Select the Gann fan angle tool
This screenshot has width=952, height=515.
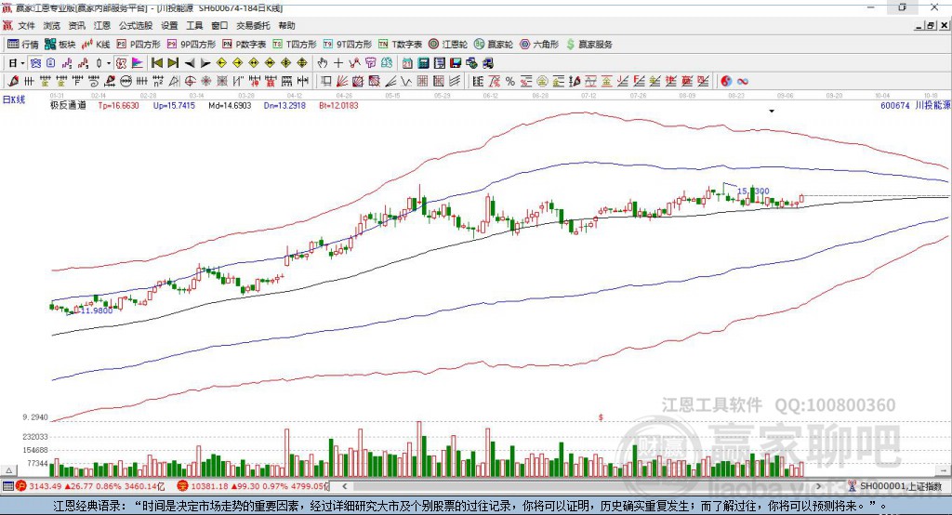click(342, 81)
